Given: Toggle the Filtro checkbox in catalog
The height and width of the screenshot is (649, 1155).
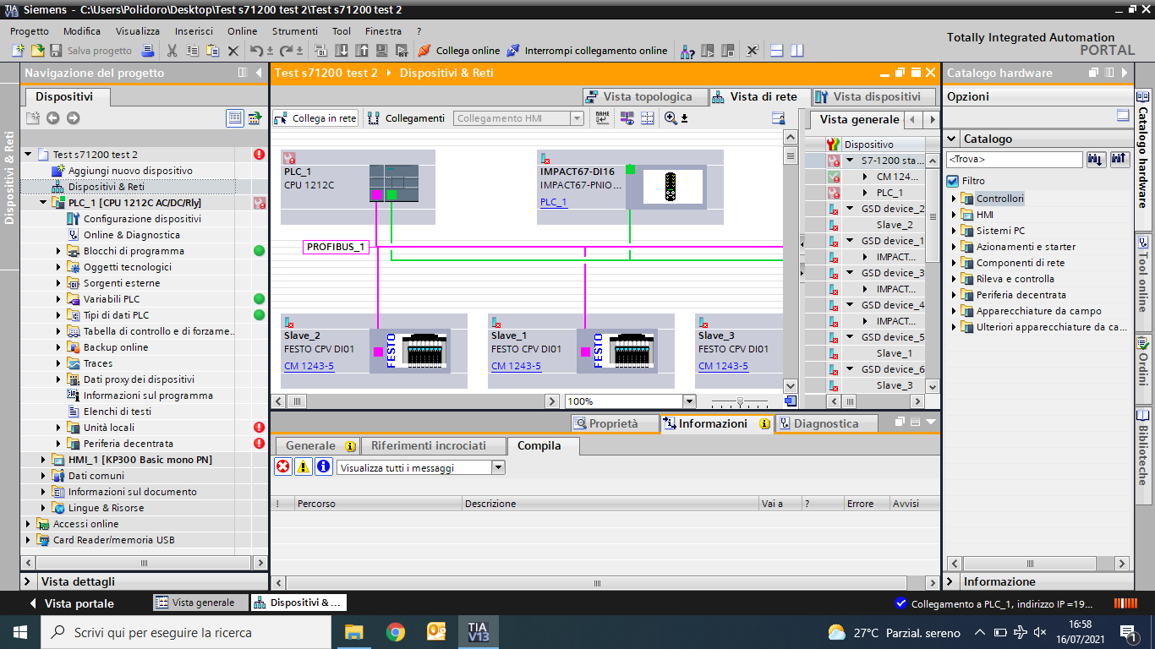Looking at the screenshot, I should pos(953,181).
